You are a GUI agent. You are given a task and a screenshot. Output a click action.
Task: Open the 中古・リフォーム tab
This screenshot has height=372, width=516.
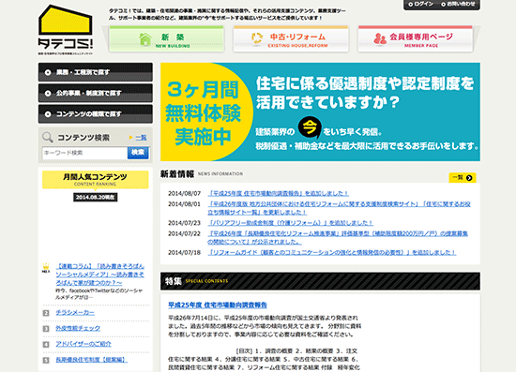[291, 39]
